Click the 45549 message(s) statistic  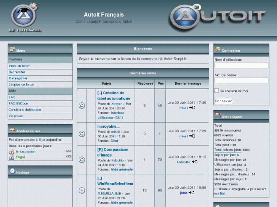point(227,130)
